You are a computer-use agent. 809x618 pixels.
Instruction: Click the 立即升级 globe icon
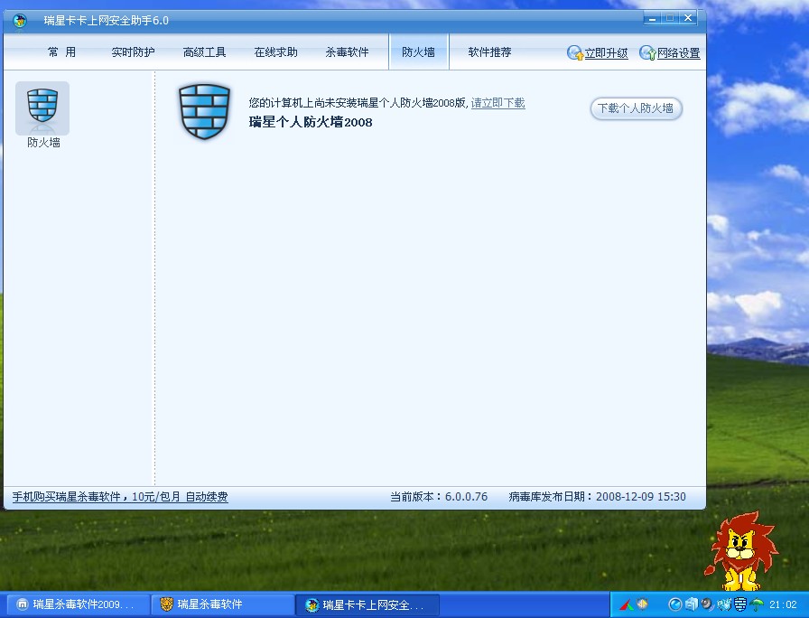click(575, 52)
